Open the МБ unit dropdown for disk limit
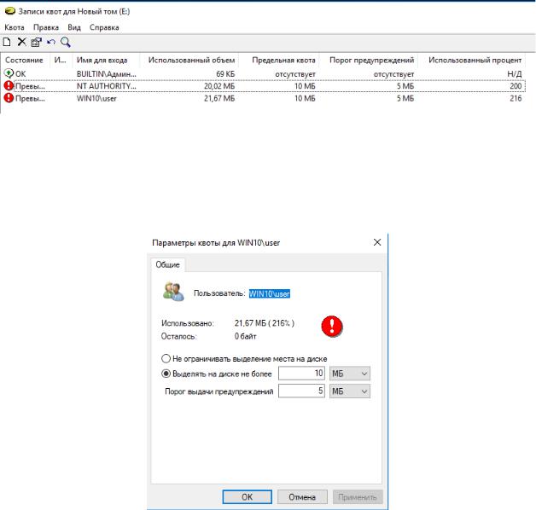 350,374
